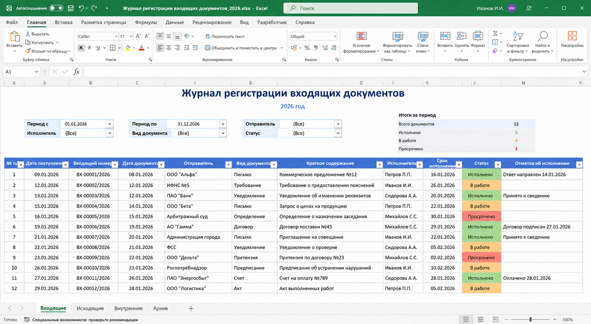591x324 pixels.
Task: Click the Undo arrow icon
Action: (x=82, y=8)
